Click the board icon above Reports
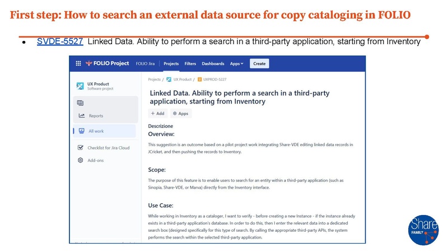The height and width of the screenshot is (252, 448). (80, 102)
